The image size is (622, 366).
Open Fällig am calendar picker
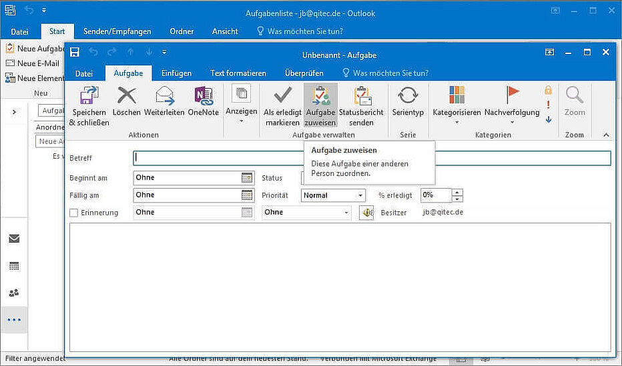click(247, 195)
